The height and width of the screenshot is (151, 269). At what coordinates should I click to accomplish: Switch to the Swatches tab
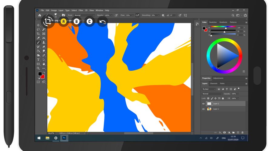(213, 22)
